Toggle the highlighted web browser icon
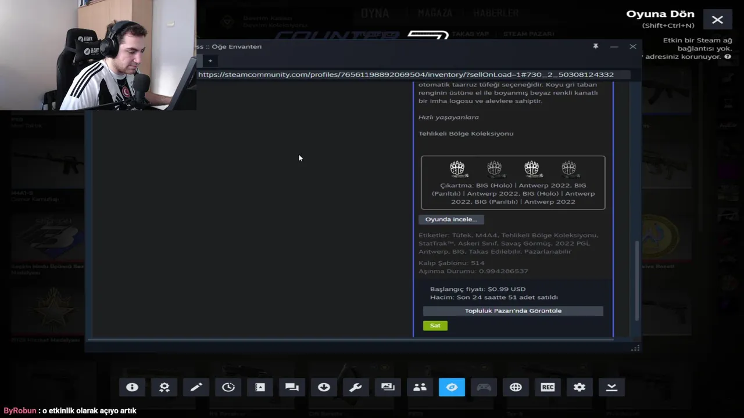The image size is (744, 418). coord(452,387)
